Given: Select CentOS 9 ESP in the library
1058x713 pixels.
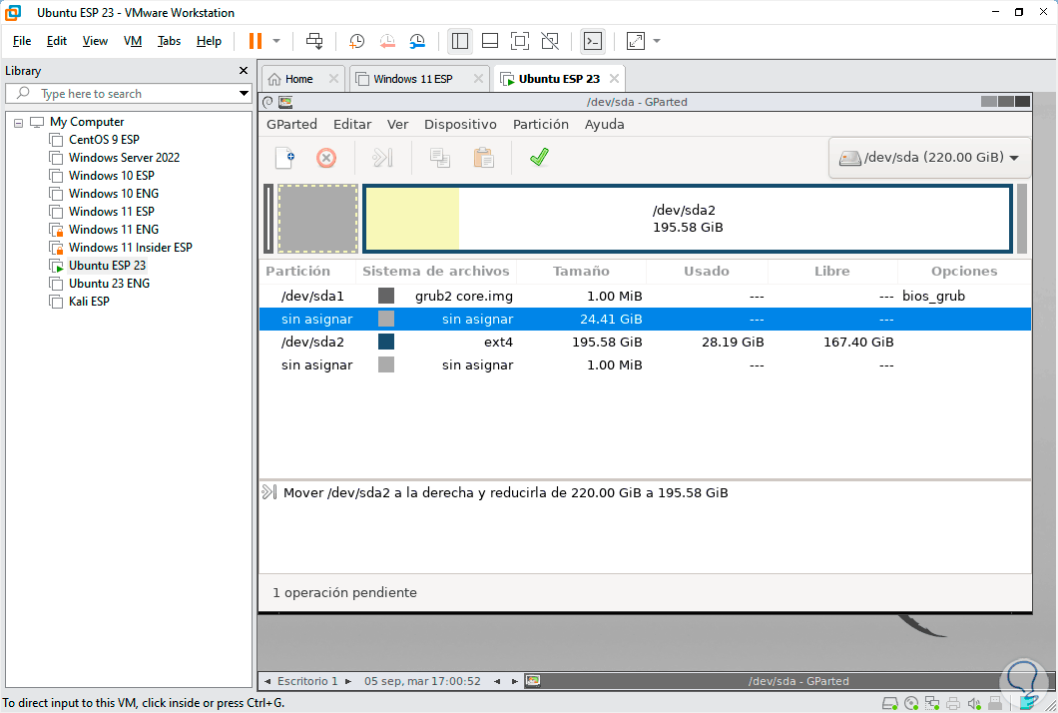Looking at the screenshot, I should pos(104,140).
